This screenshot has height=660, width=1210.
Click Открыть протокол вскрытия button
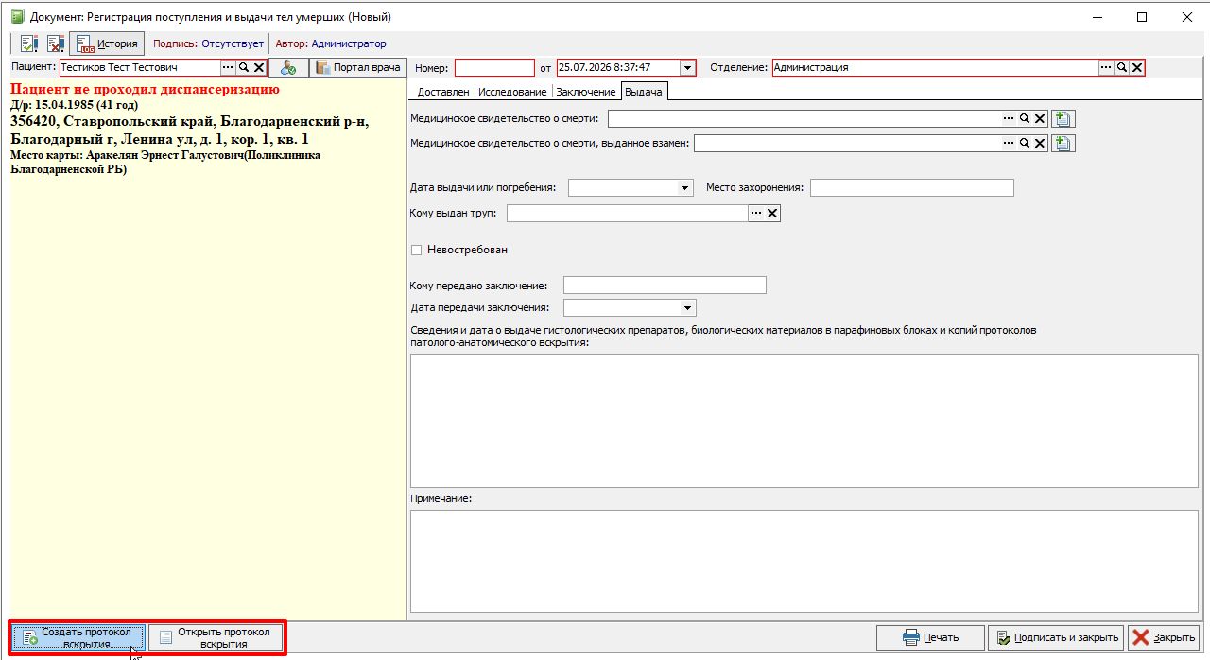216,638
